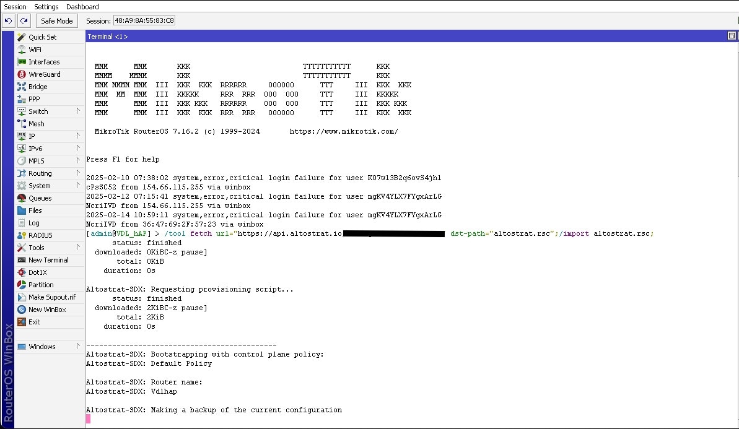This screenshot has width=739, height=429.
Task: Click the Make Supout.rif icon
Action: 22,297
